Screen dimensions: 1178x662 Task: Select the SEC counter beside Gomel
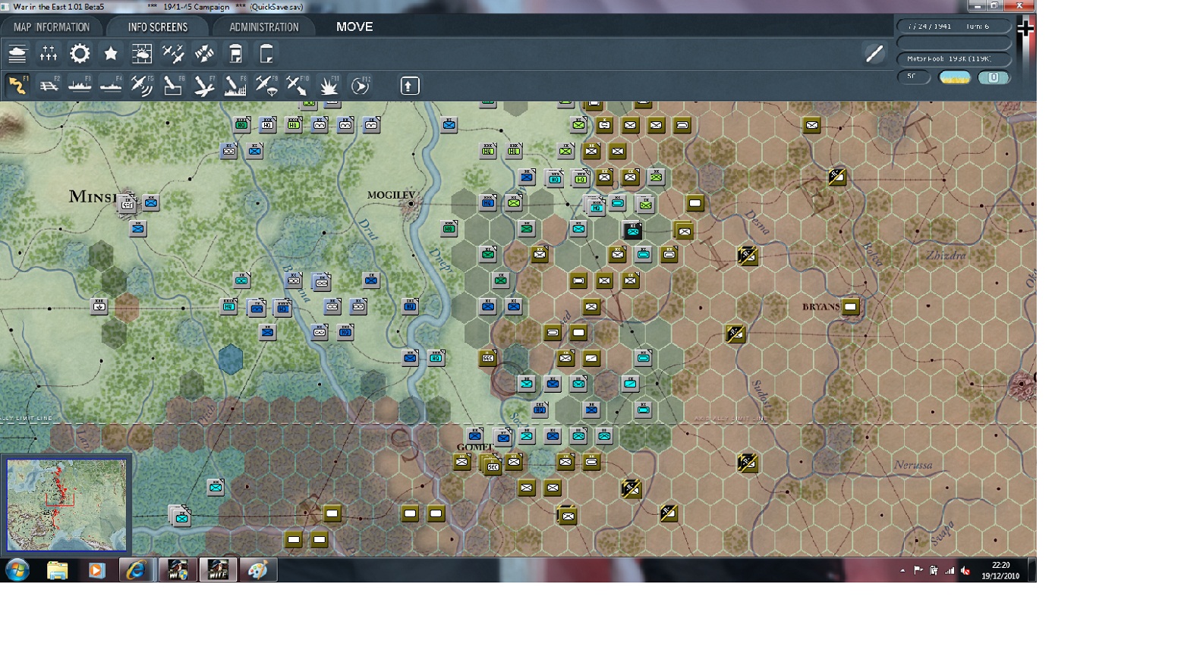pos(493,466)
